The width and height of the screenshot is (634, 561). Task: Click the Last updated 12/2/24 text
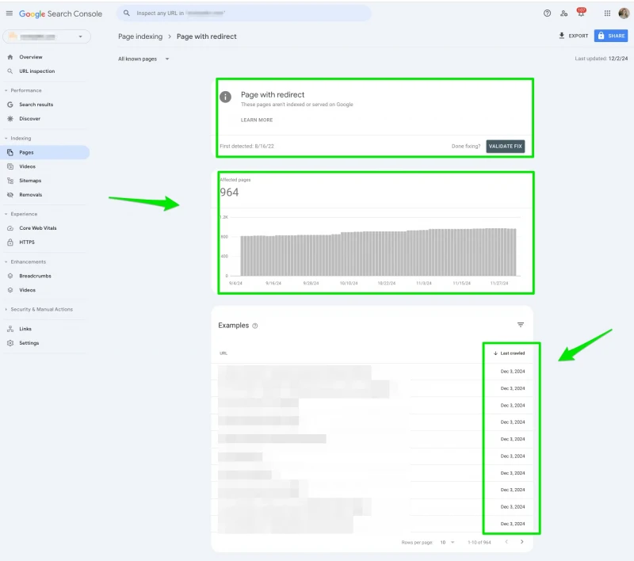[602, 59]
